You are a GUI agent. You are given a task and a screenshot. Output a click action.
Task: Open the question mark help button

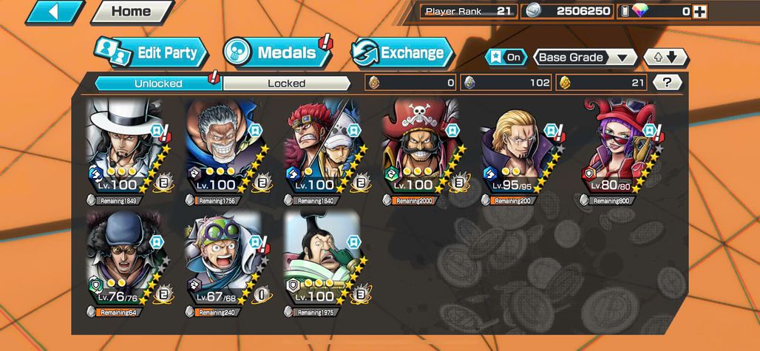point(667,83)
